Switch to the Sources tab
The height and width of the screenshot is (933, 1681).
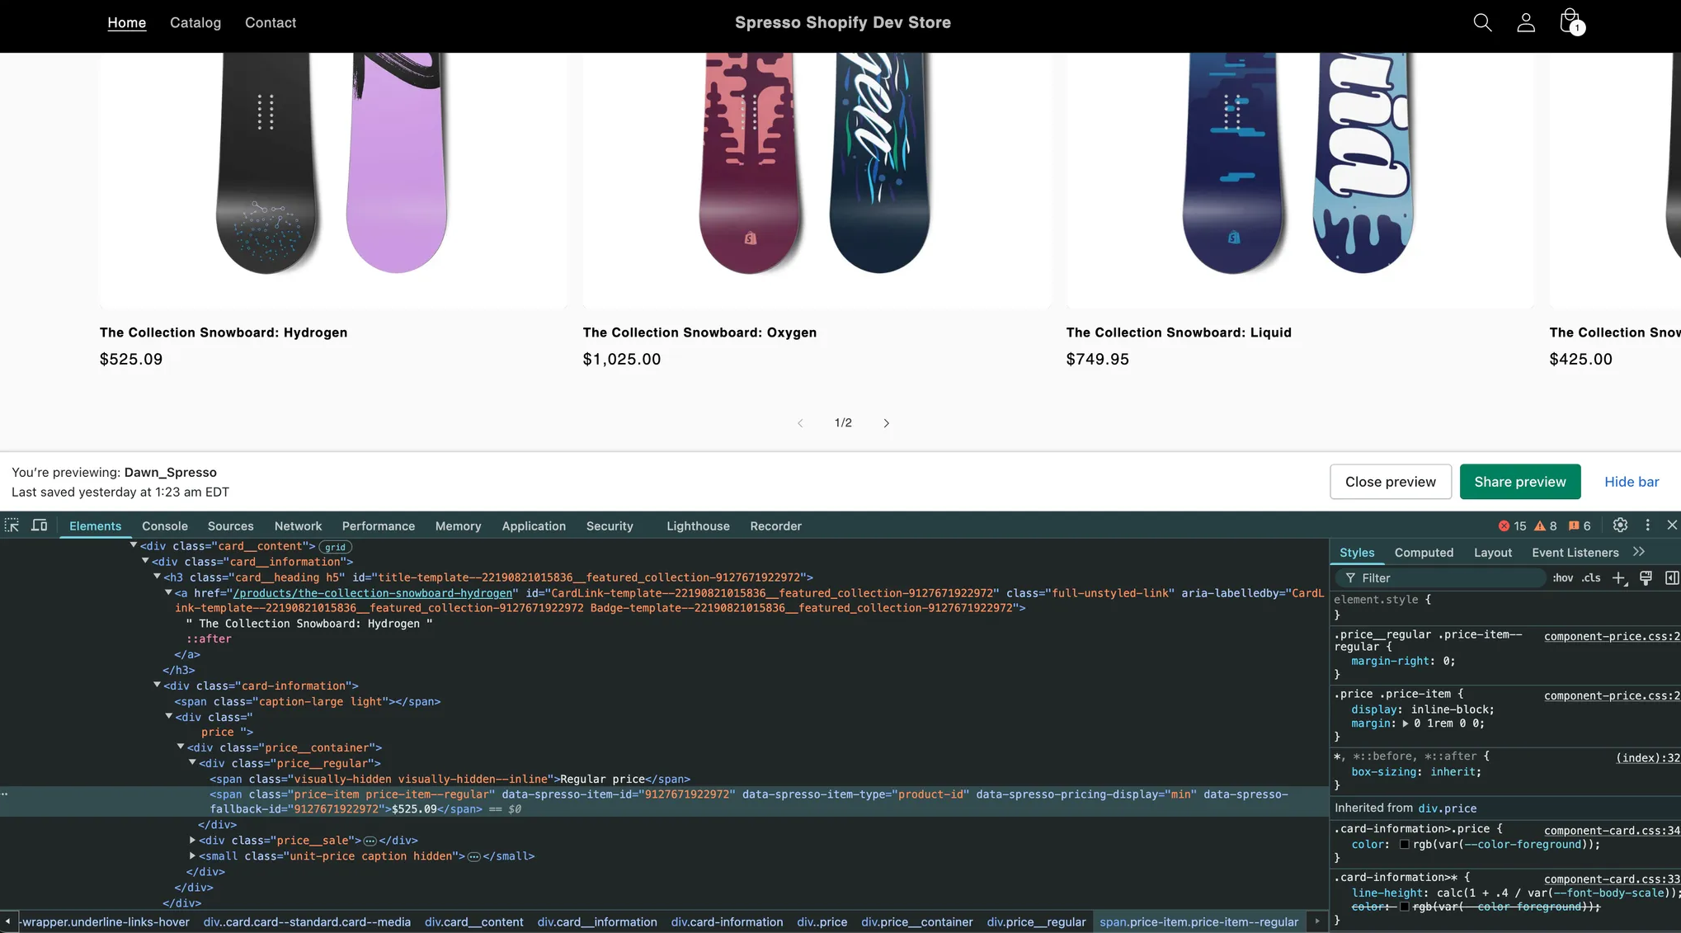231,526
